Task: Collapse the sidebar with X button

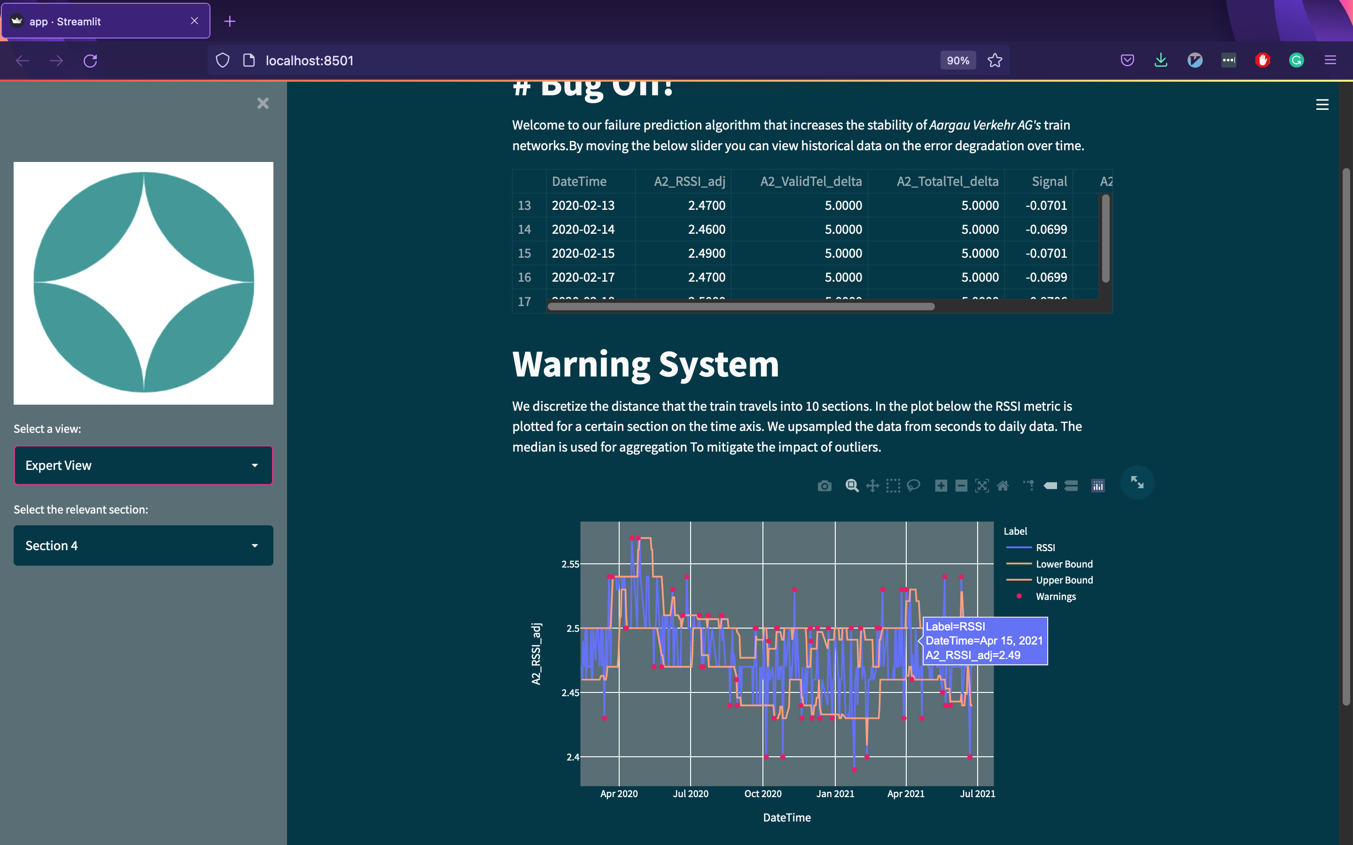Action: 263,103
